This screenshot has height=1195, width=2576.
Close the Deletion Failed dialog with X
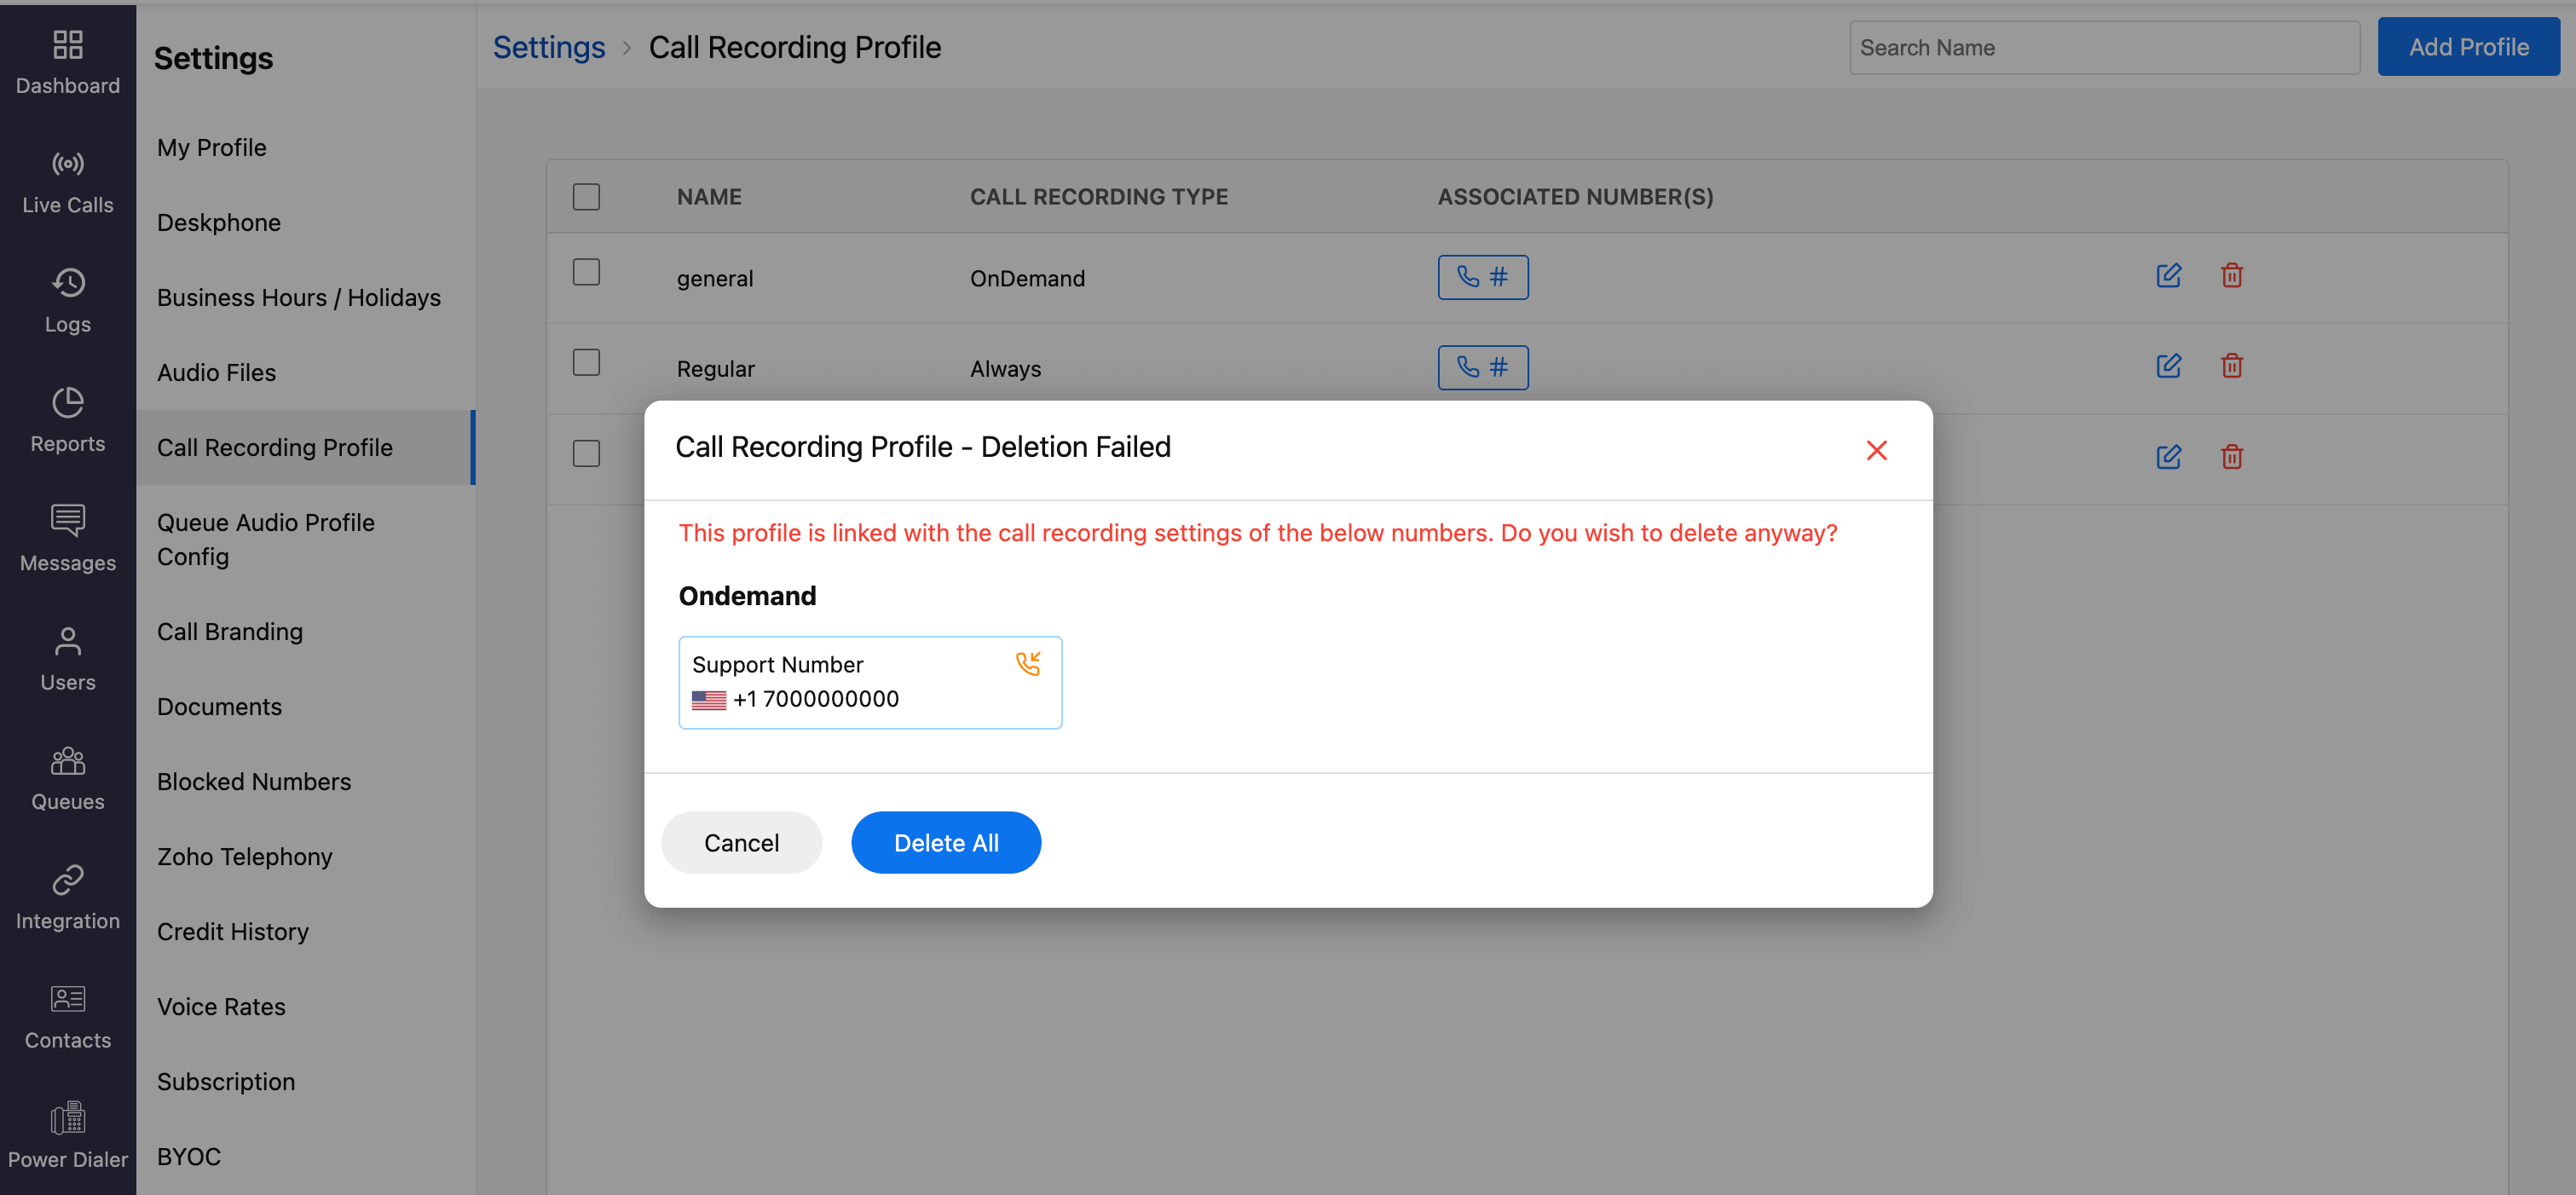(1876, 450)
